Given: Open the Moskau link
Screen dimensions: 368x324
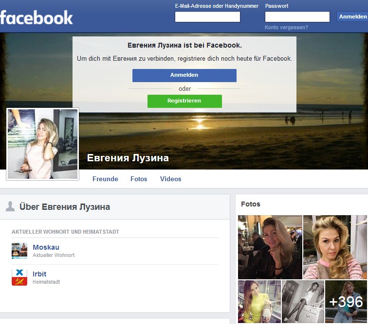Looking at the screenshot, I should [x=46, y=247].
